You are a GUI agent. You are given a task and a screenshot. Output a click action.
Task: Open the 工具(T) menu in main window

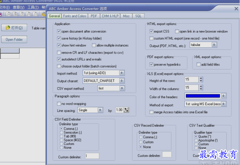click(x=33, y=7)
